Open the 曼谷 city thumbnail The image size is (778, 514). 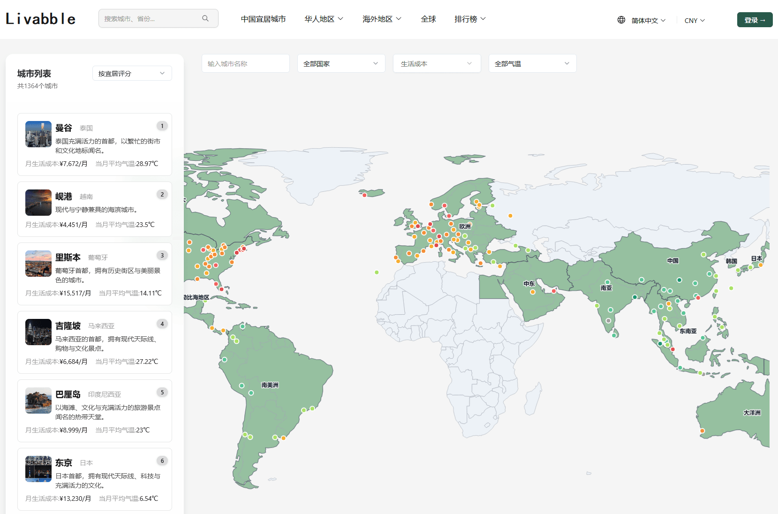tap(38, 134)
